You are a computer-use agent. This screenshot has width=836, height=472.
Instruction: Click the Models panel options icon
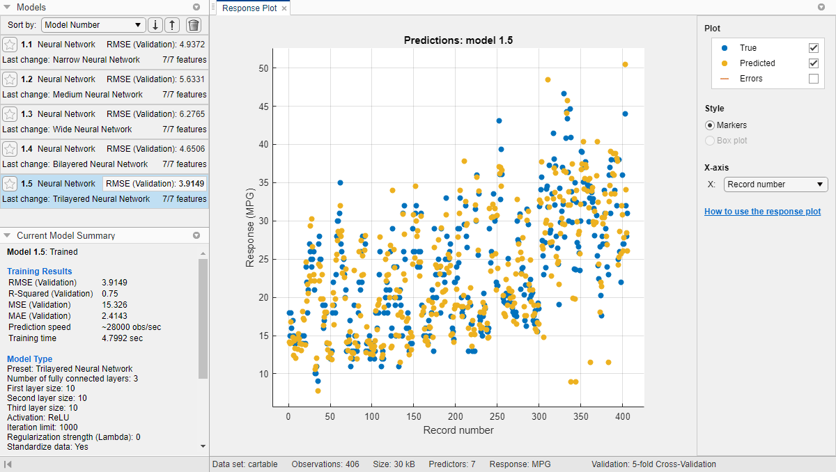pyautogui.click(x=197, y=7)
